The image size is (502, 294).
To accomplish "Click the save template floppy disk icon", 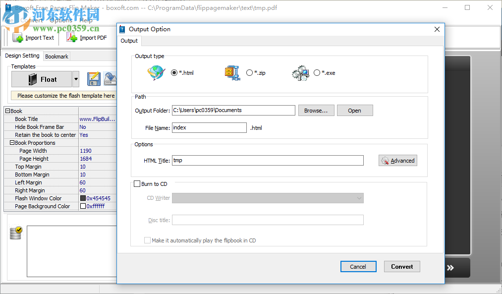I will pos(94,79).
